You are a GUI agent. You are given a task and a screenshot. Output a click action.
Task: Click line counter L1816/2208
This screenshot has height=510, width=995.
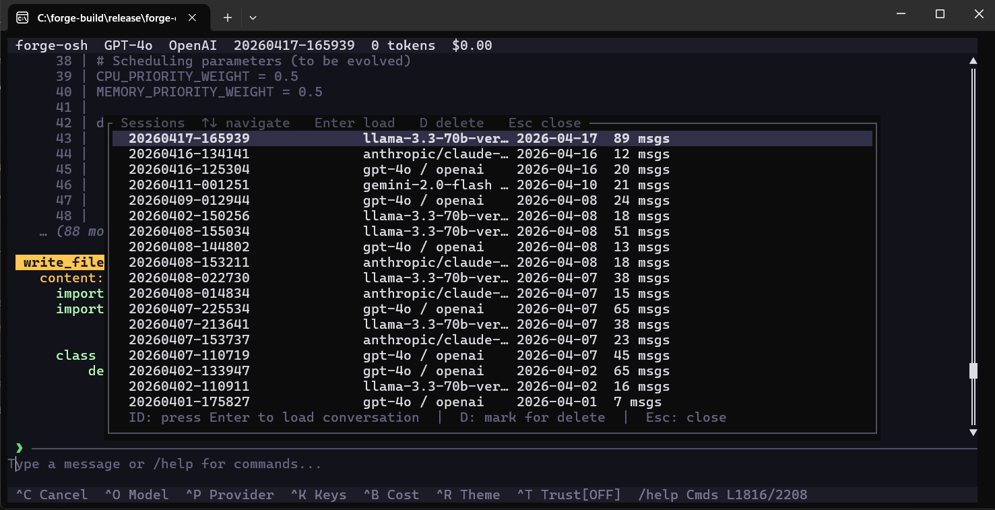pos(767,495)
